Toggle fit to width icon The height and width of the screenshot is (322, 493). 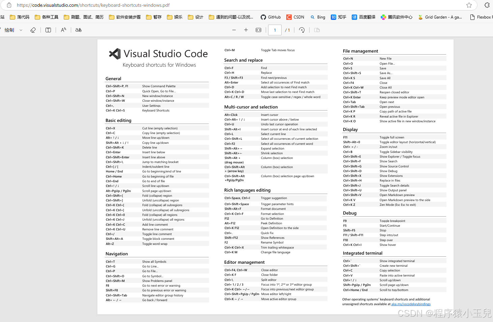point(259,30)
